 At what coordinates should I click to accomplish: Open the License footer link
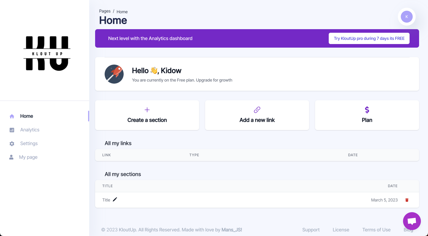pos(341,230)
